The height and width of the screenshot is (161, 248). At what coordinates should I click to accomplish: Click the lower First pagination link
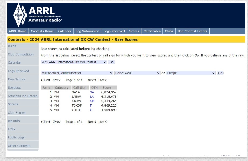46,122
